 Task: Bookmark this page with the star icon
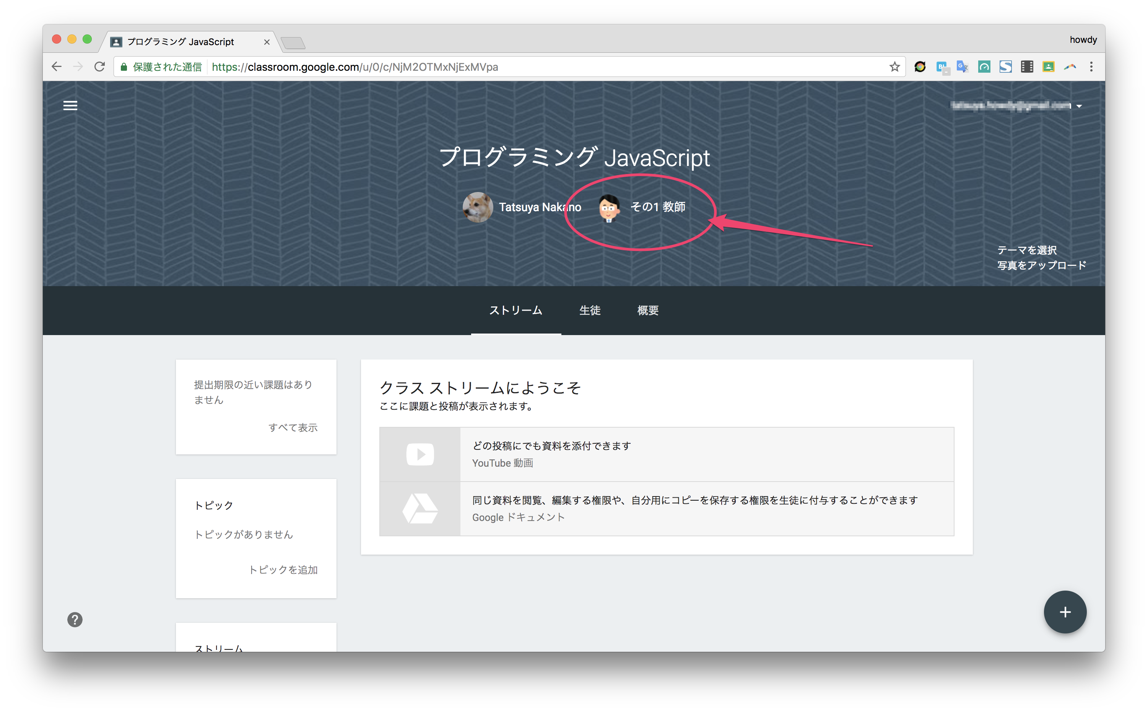(894, 67)
